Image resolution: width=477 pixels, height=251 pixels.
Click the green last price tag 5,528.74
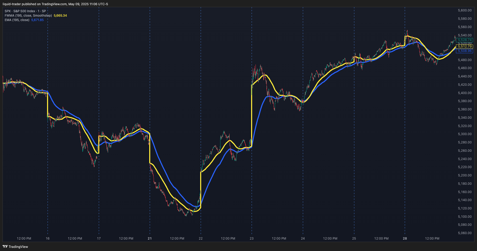(x=465, y=40)
